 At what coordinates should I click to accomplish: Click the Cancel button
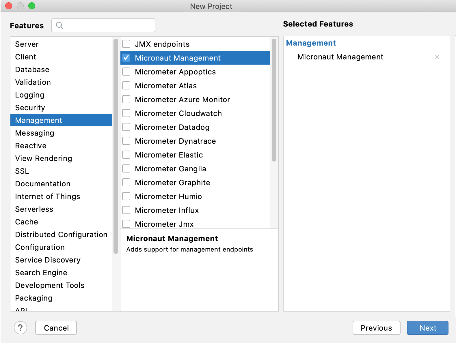click(56, 328)
